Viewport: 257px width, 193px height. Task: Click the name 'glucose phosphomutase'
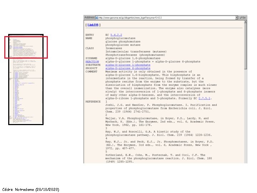123,41
